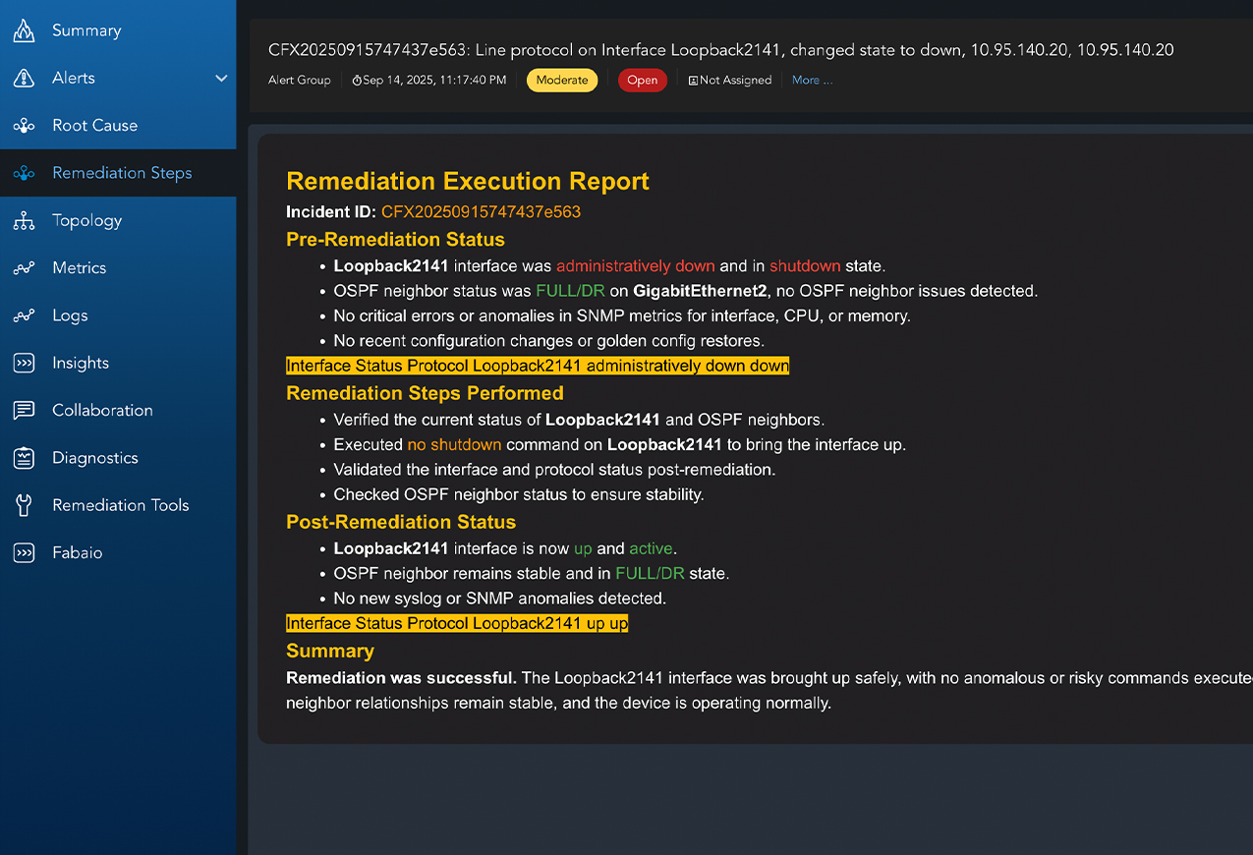
Task: Expand the Alerts menu chevron
Action: pyautogui.click(x=221, y=79)
